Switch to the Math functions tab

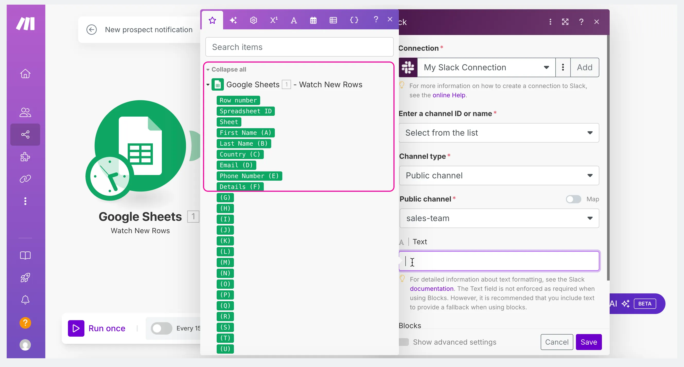(274, 20)
